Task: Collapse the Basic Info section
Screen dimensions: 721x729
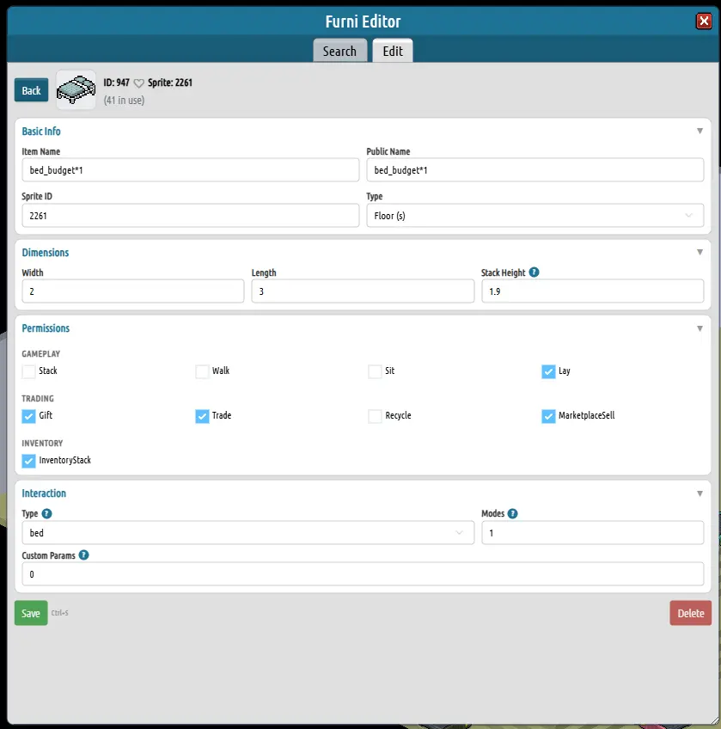Action: [x=700, y=132]
